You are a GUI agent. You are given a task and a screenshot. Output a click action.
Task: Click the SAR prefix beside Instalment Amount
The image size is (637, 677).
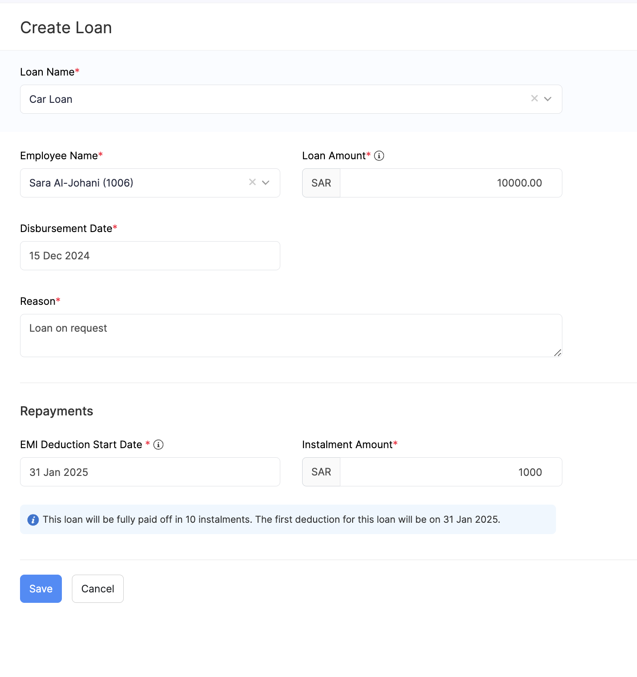pyautogui.click(x=321, y=472)
